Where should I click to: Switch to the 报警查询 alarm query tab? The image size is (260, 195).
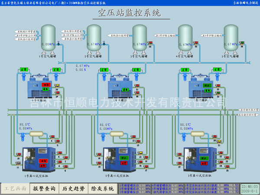[44, 188]
